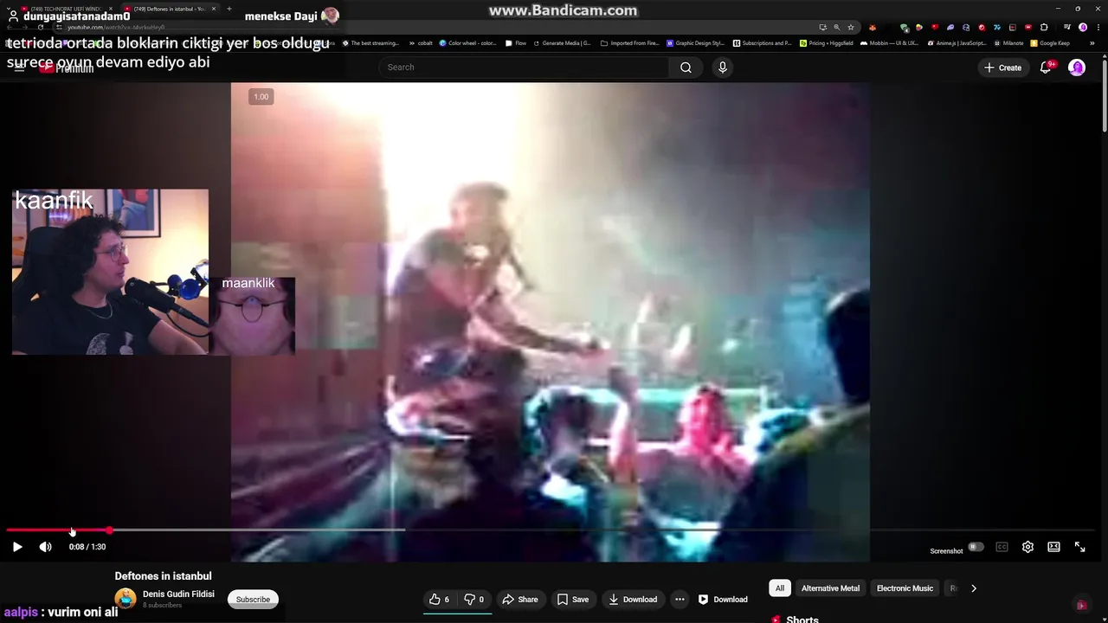Click the page vertical scrollbar
This screenshot has width=1108, height=623.
coord(1104,95)
